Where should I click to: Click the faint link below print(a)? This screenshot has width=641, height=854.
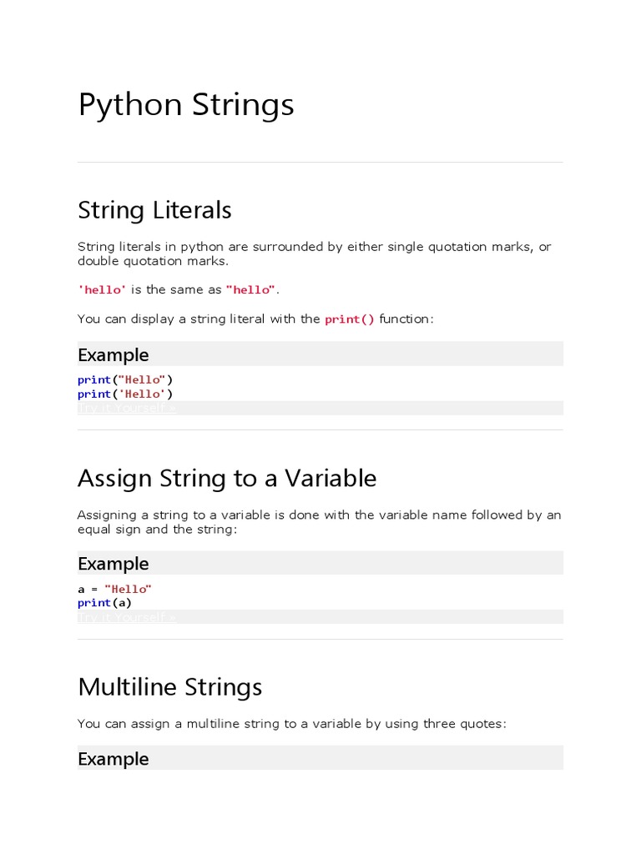[127, 617]
